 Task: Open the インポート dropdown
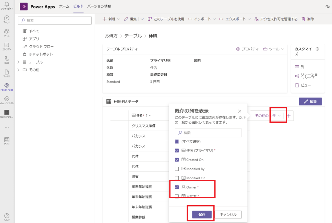(214, 19)
